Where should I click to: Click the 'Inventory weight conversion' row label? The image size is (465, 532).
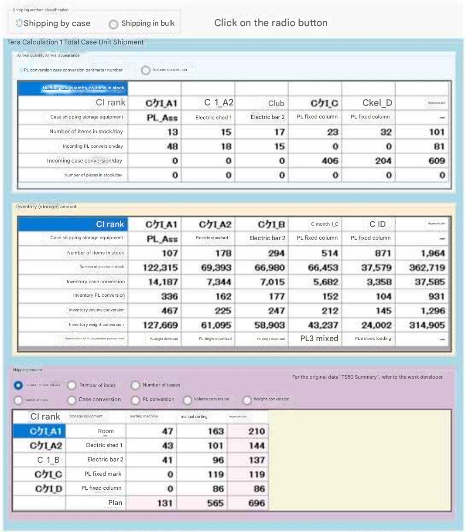tap(96, 325)
